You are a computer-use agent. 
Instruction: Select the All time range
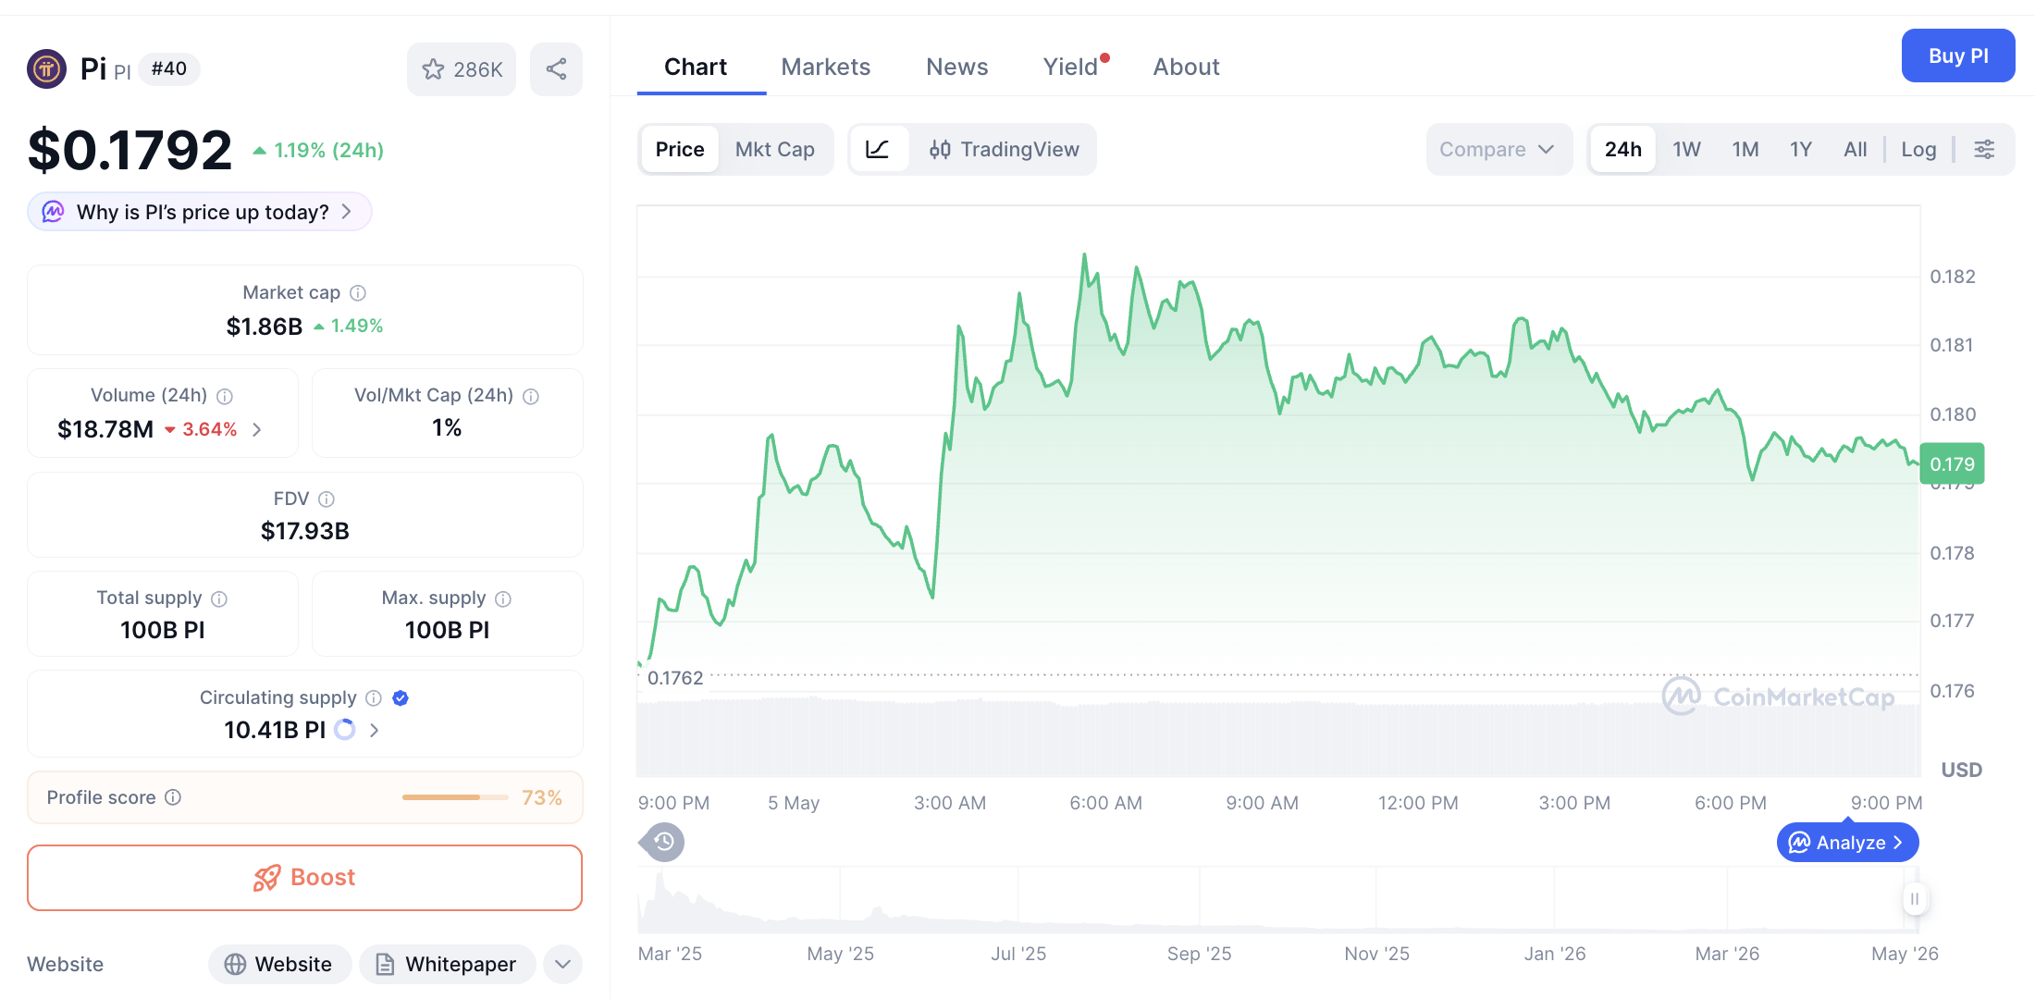tap(1856, 149)
